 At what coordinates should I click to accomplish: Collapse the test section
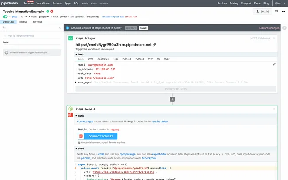(x=80, y=55)
